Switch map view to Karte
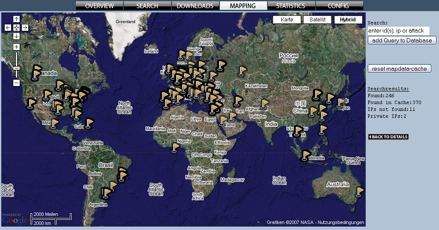The width and height of the screenshot is (439, 230). (287, 20)
